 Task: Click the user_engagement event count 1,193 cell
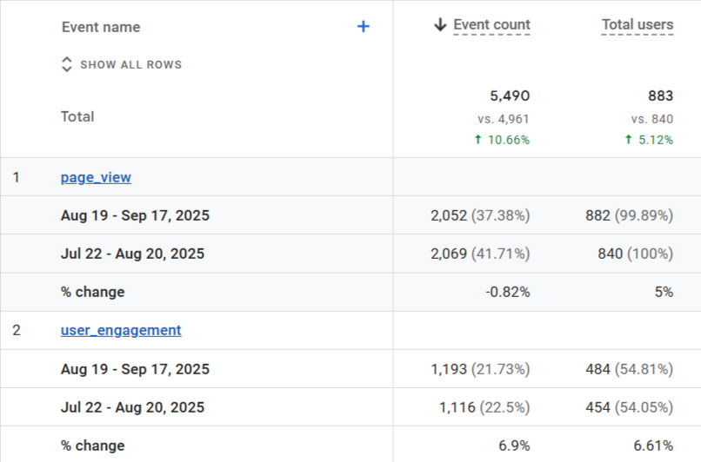pos(480,369)
